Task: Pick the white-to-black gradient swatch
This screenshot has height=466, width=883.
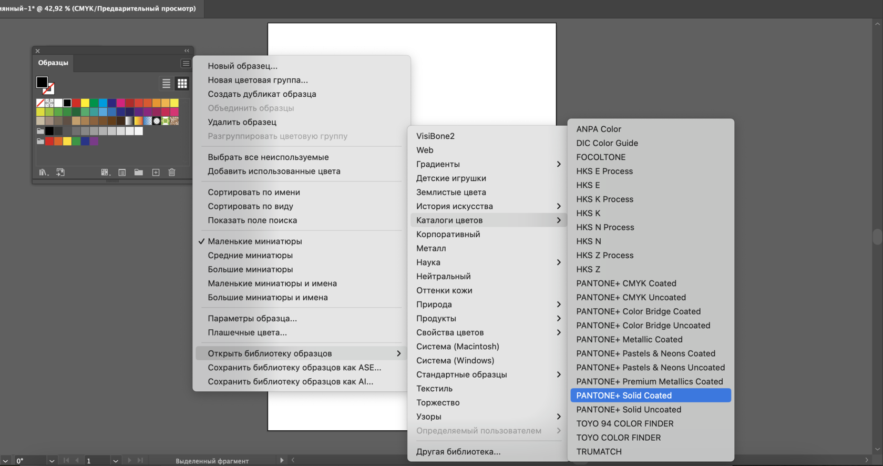Action: [129, 121]
